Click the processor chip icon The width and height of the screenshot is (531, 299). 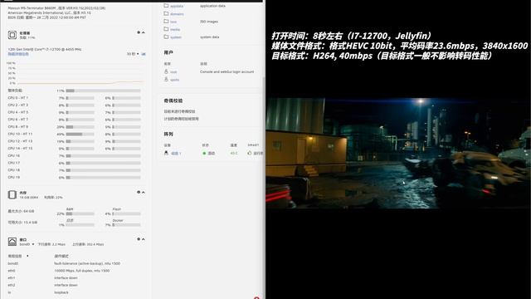[12, 35]
